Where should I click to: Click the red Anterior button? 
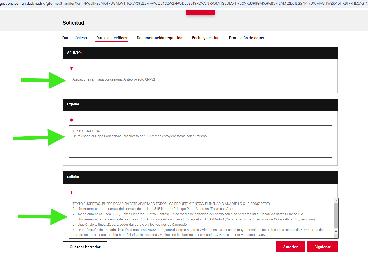click(290, 247)
